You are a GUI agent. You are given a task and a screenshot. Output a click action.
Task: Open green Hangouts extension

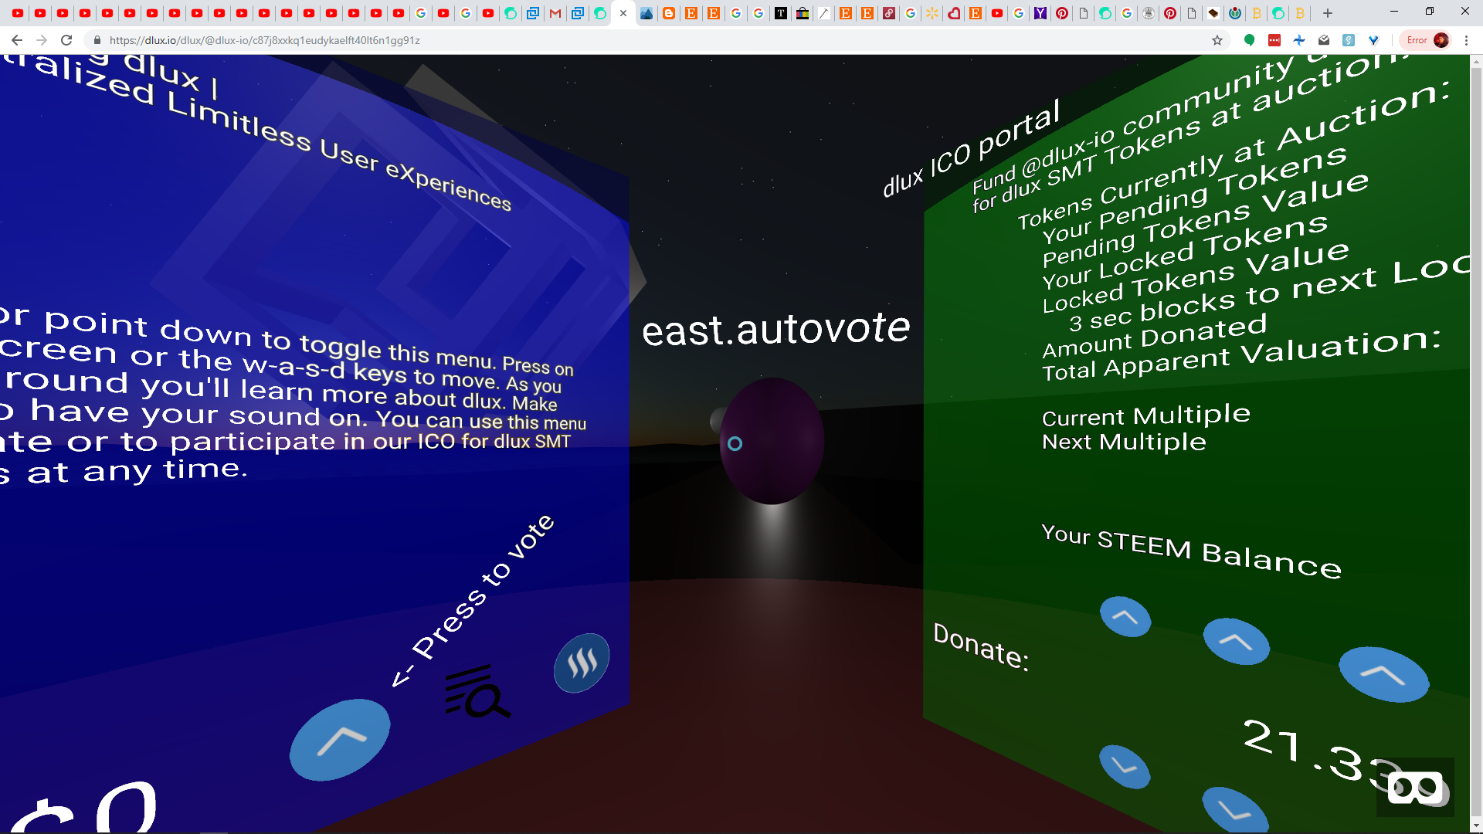[1249, 40]
